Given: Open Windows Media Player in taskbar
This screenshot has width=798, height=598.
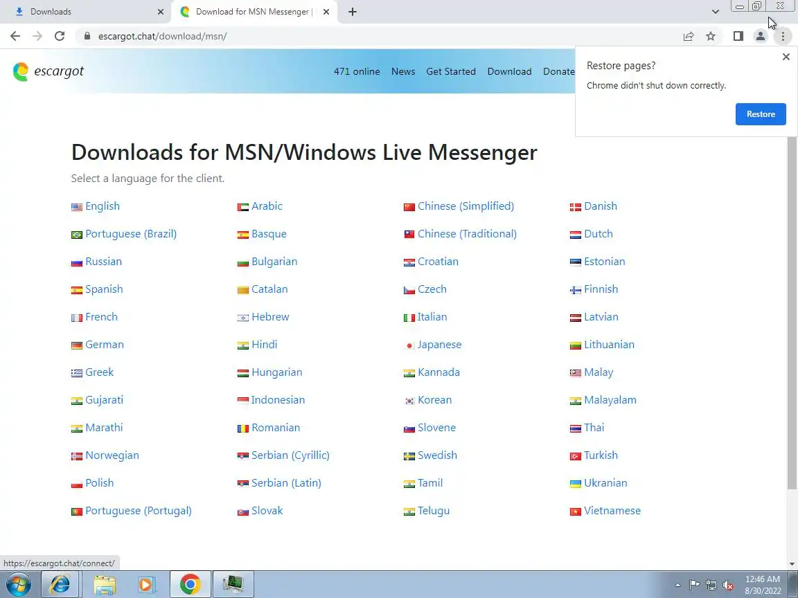Looking at the screenshot, I should pos(145,584).
